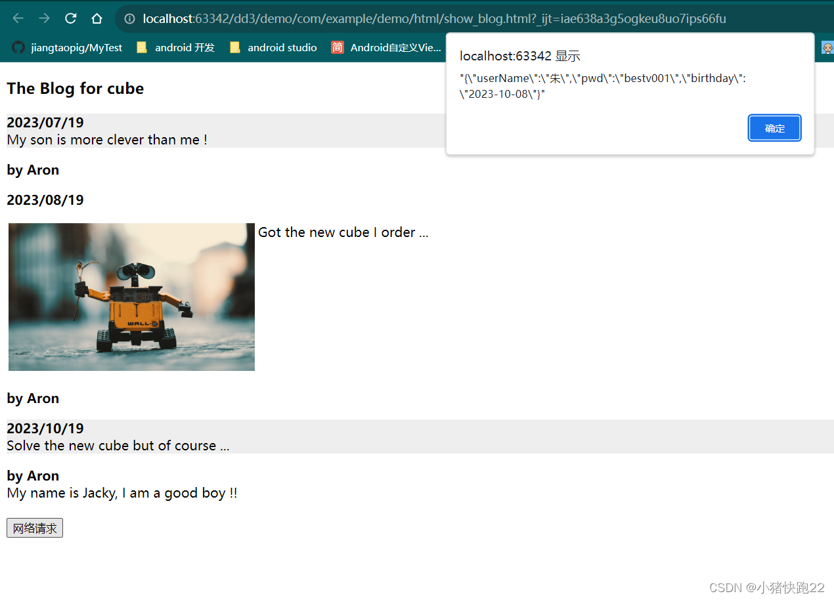Click text Solve the new cube but of course
This screenshot has height=600, width=834.
pyautogui.click(x=118, y=445)
